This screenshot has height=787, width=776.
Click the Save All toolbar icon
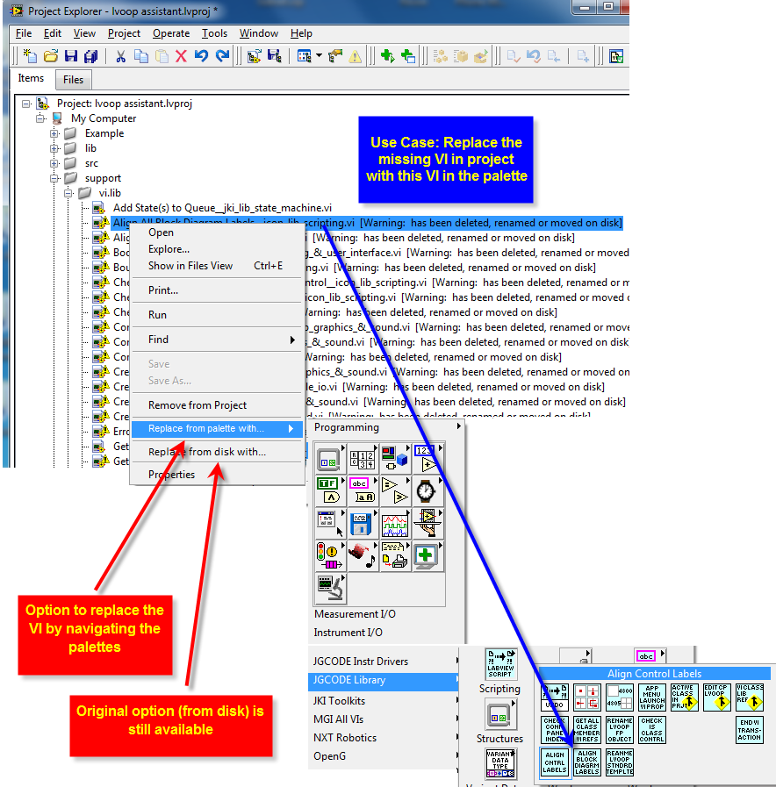pyautogui.click(x=91, y=55)
